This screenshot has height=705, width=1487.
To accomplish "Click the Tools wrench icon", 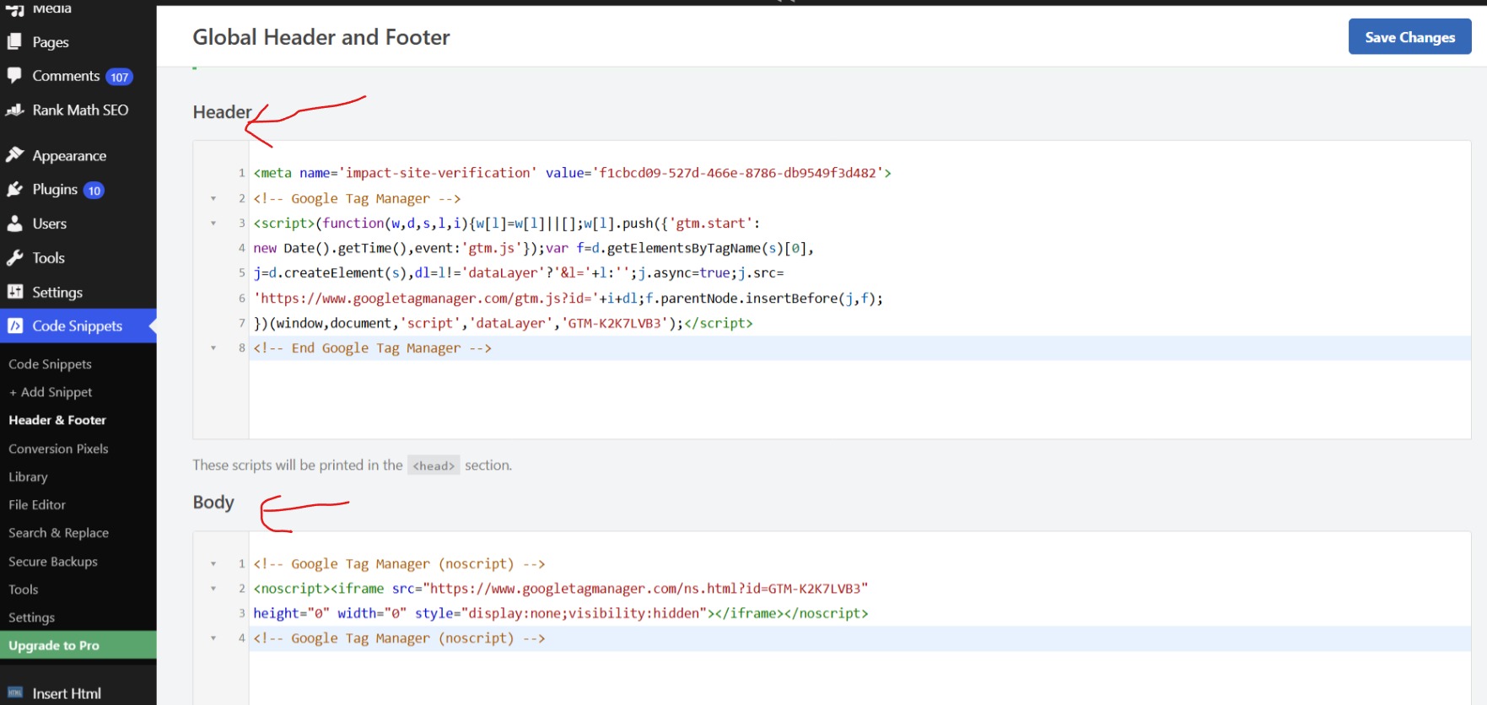I will [x=14, y=257].
